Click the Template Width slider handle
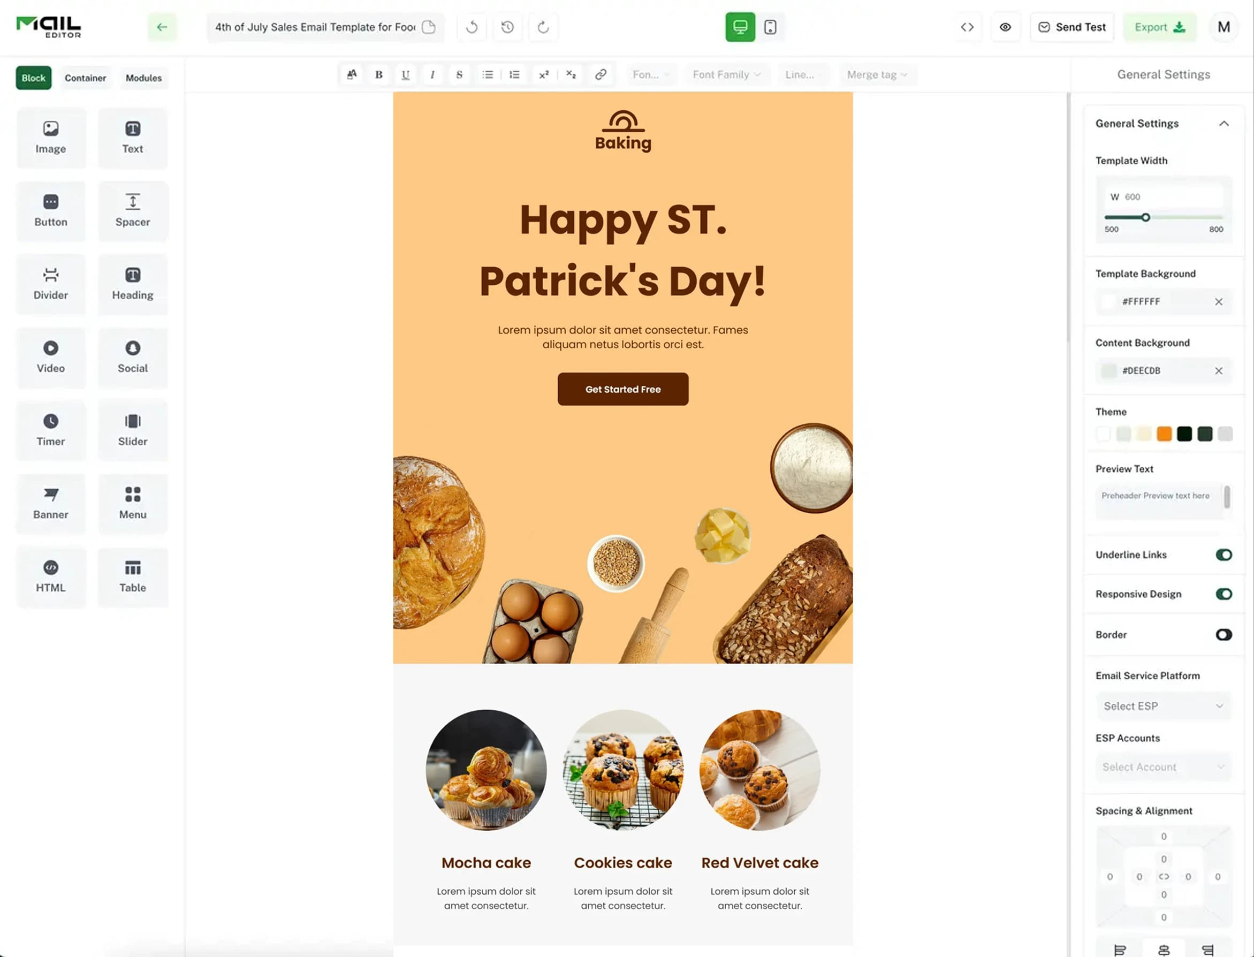Image resolution: width=1254 pixels, height=957 pixels. [x=1145, y=218]
